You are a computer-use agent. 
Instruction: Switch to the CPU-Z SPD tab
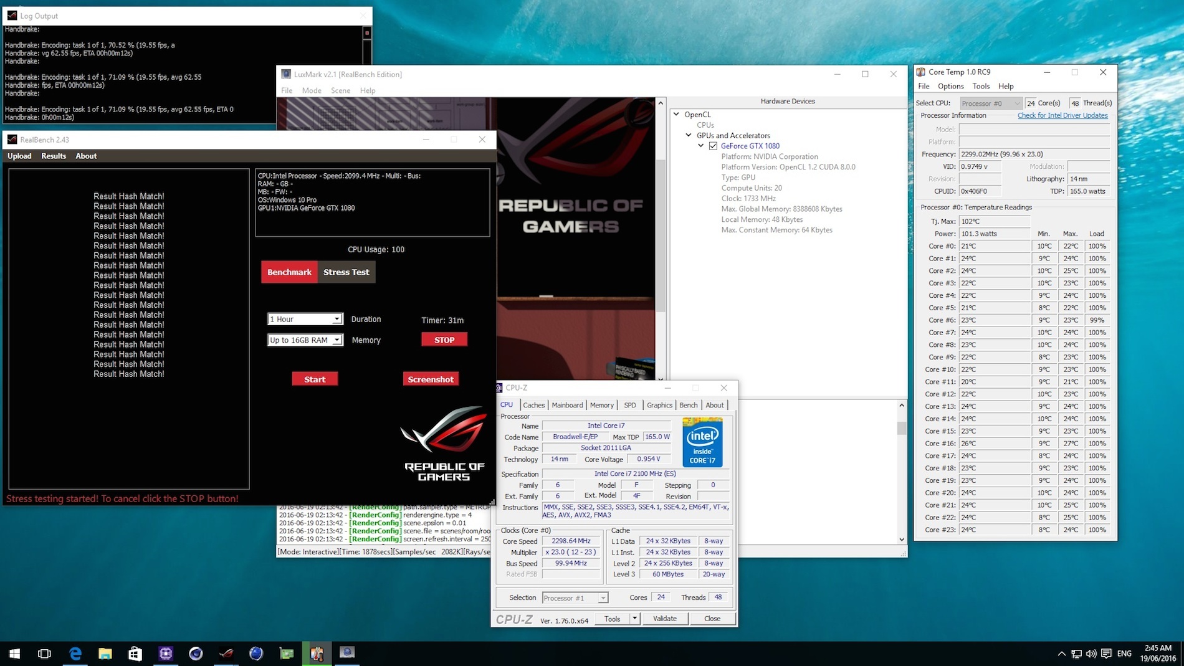point(630,405)
